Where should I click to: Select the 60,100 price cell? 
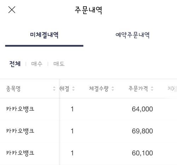tap(142, 153)
